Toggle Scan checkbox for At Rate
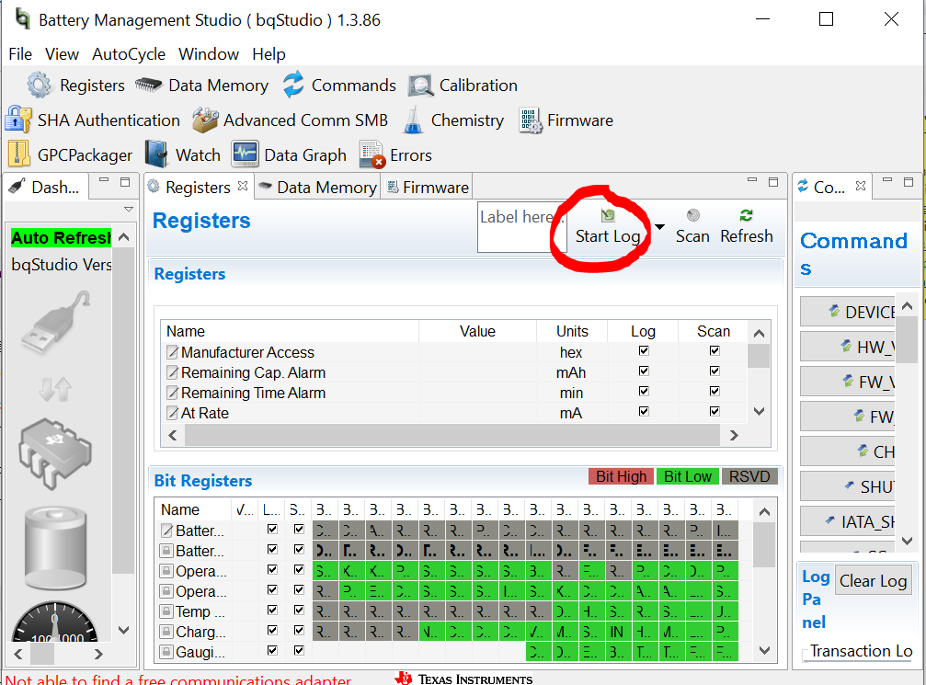The image size is (926, 685). pos(715,411)
